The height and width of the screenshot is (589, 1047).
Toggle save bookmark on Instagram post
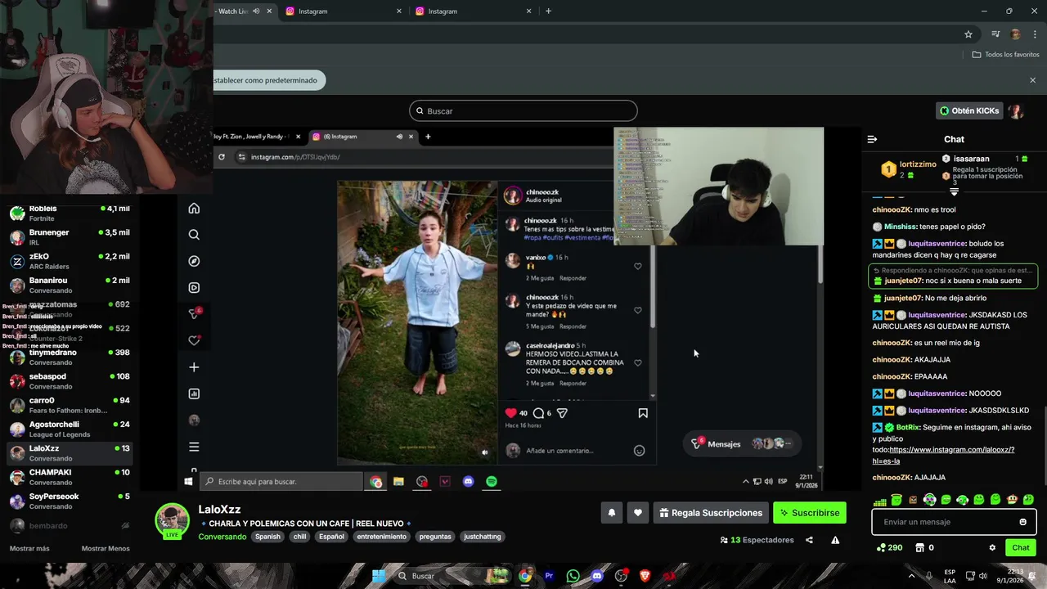[643, 413]
